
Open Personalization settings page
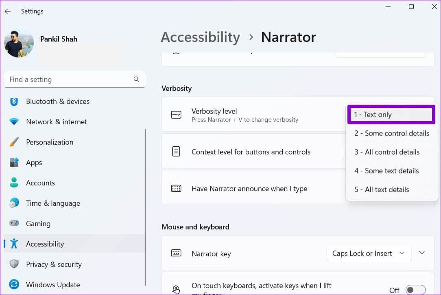pos(74,142)
